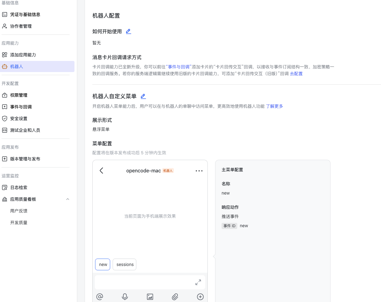
Task: Edit the 机器人自定义菜单 settings
Action: (x=143, y=96)
